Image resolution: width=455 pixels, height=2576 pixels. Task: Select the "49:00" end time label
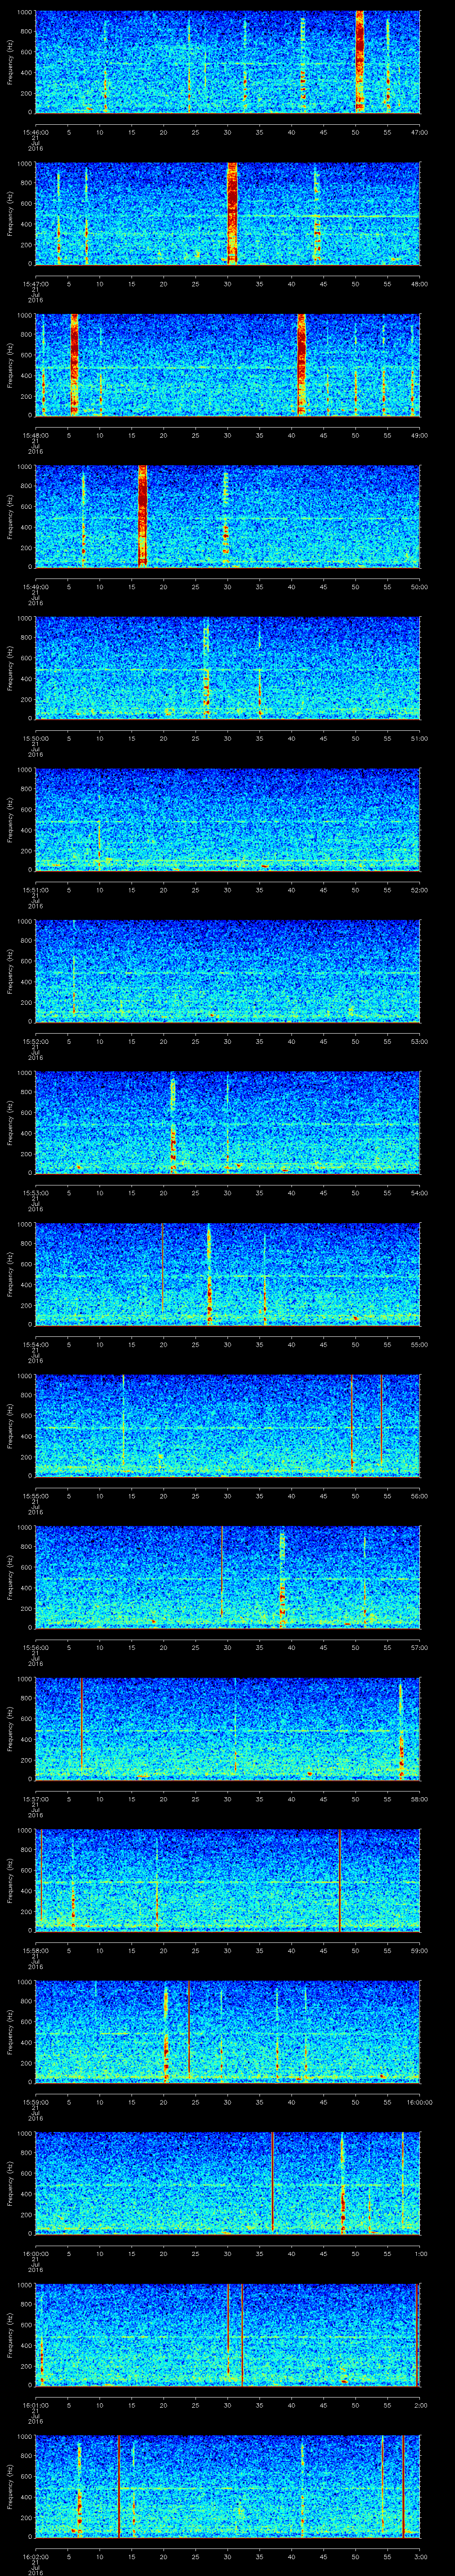click(x=419, y=435)
